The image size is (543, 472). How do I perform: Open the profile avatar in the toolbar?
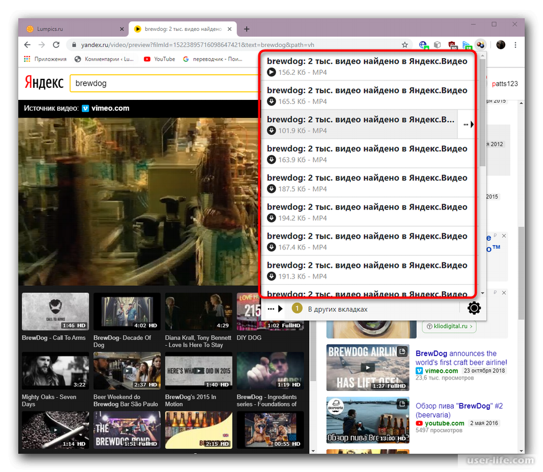tap(501, 45)
